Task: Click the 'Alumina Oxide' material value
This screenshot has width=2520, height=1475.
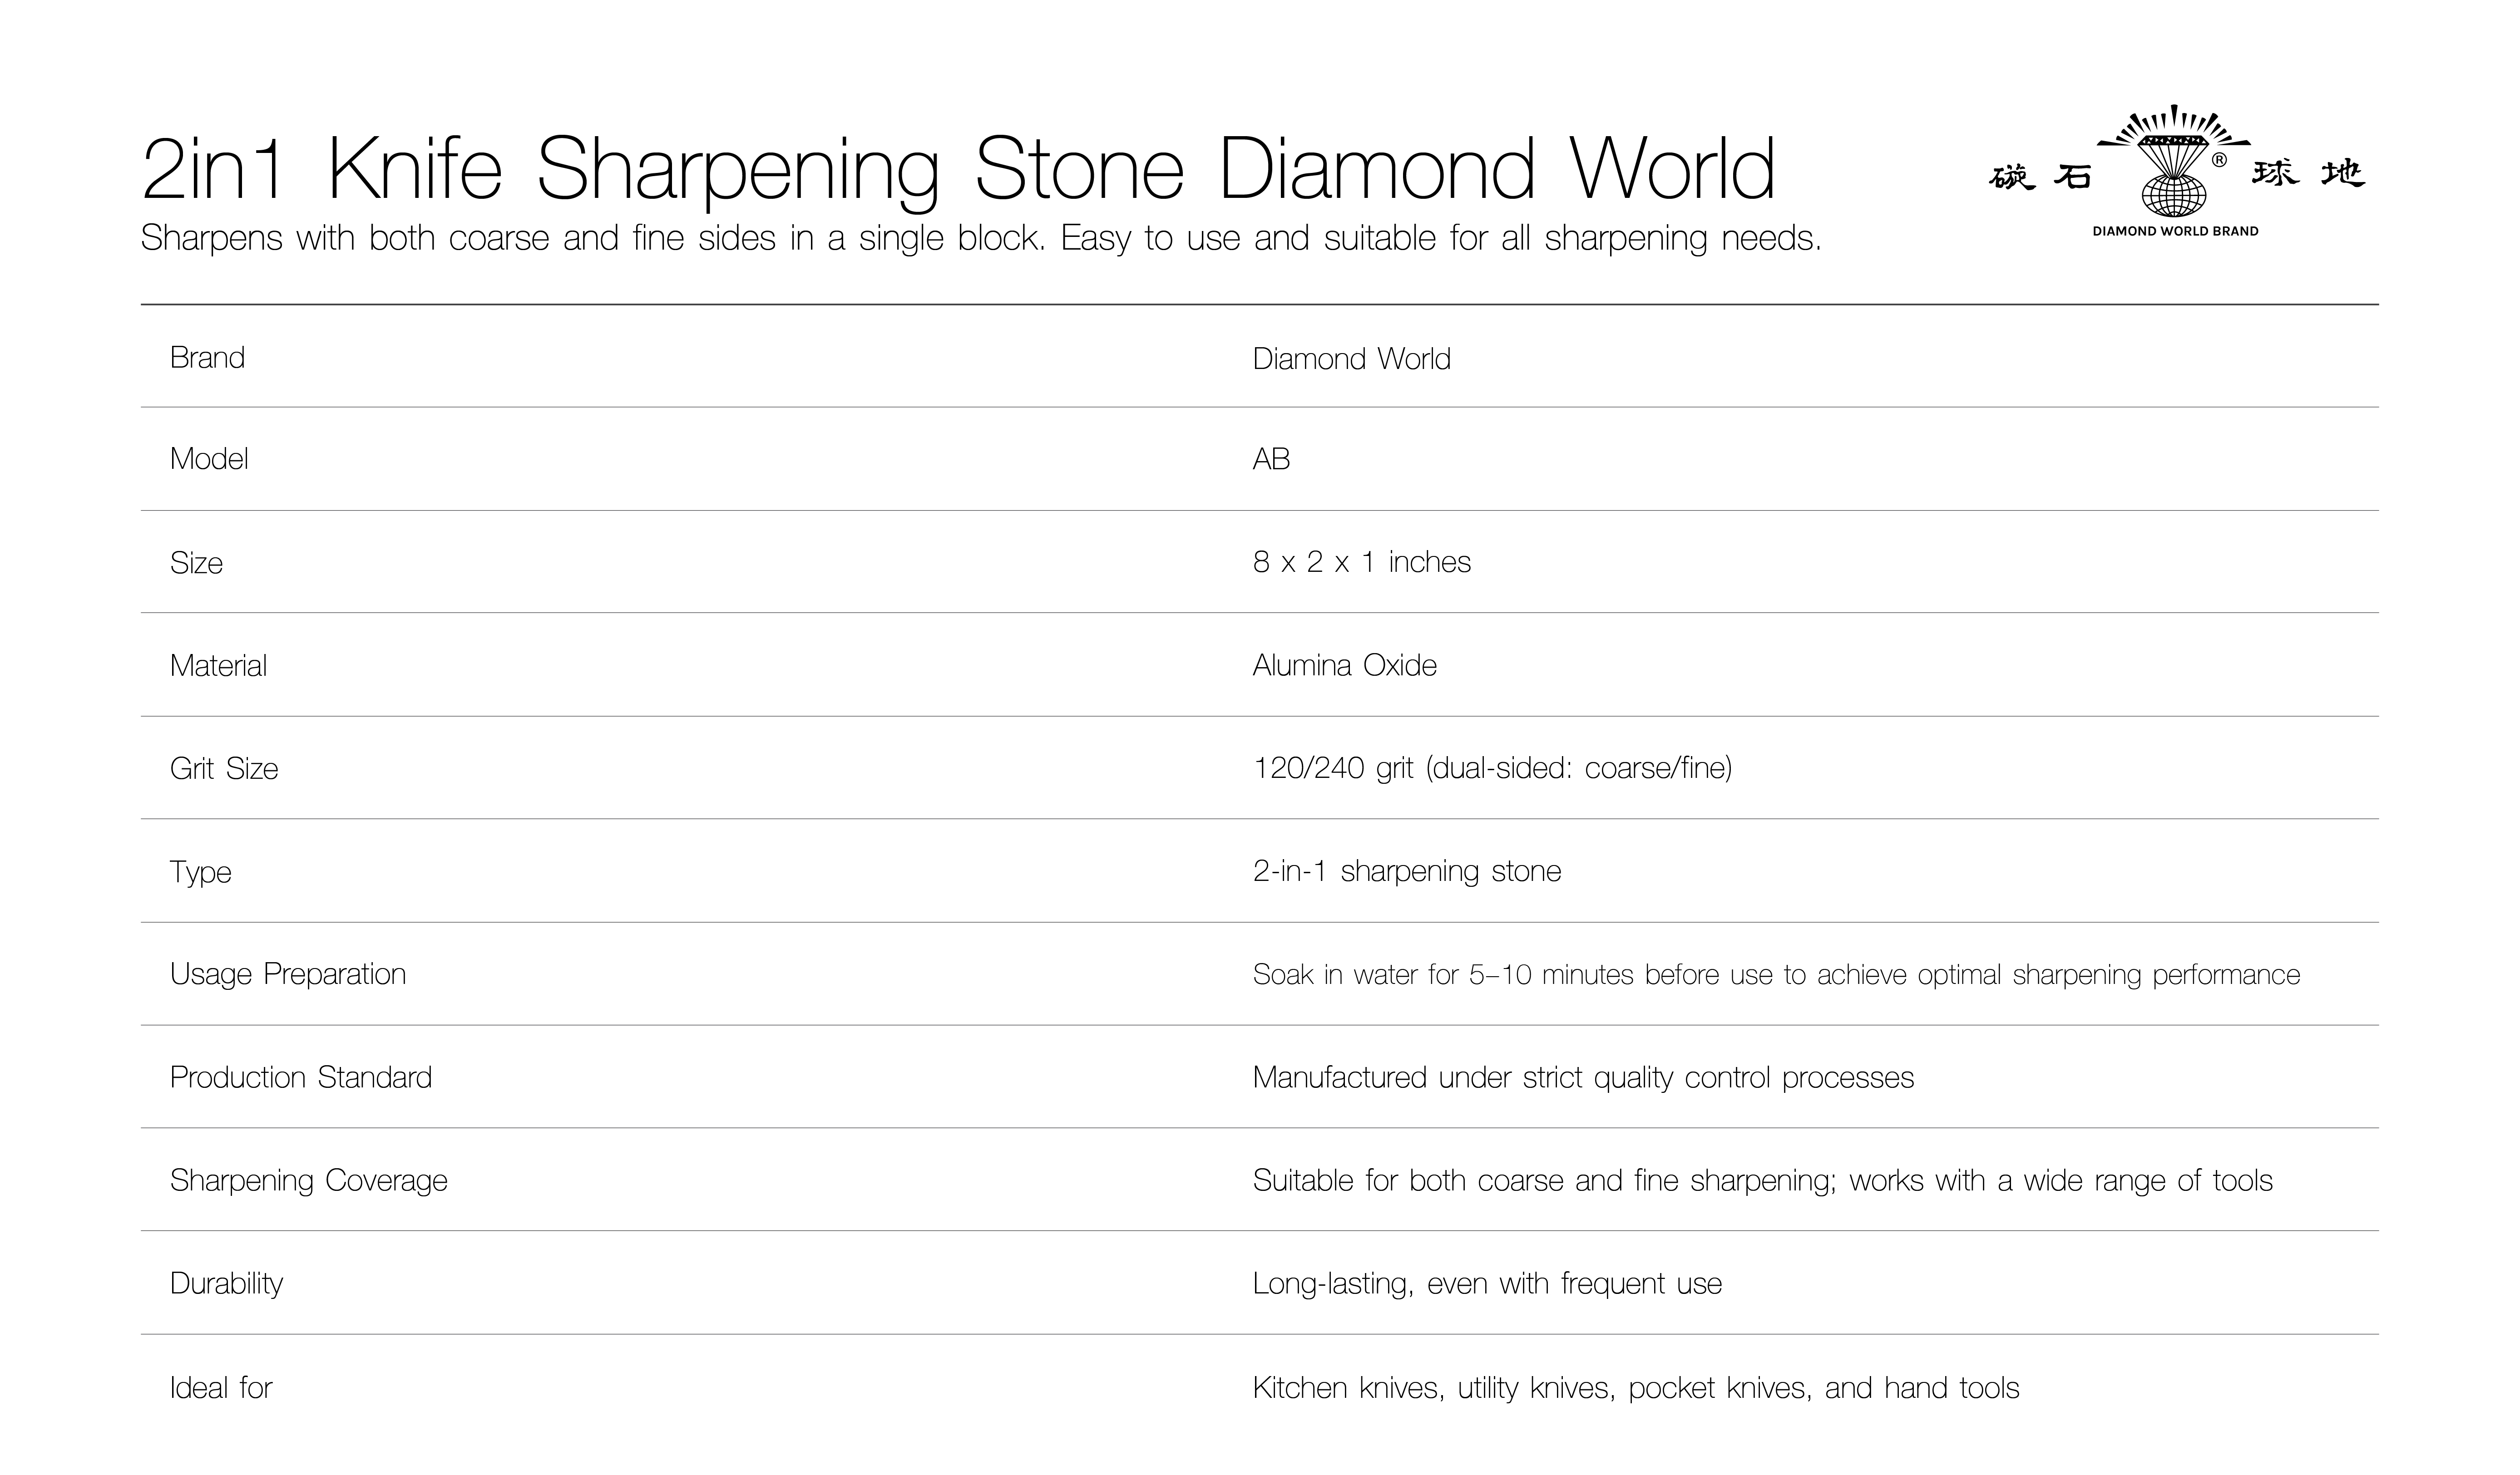Action: coord(1344,664)
